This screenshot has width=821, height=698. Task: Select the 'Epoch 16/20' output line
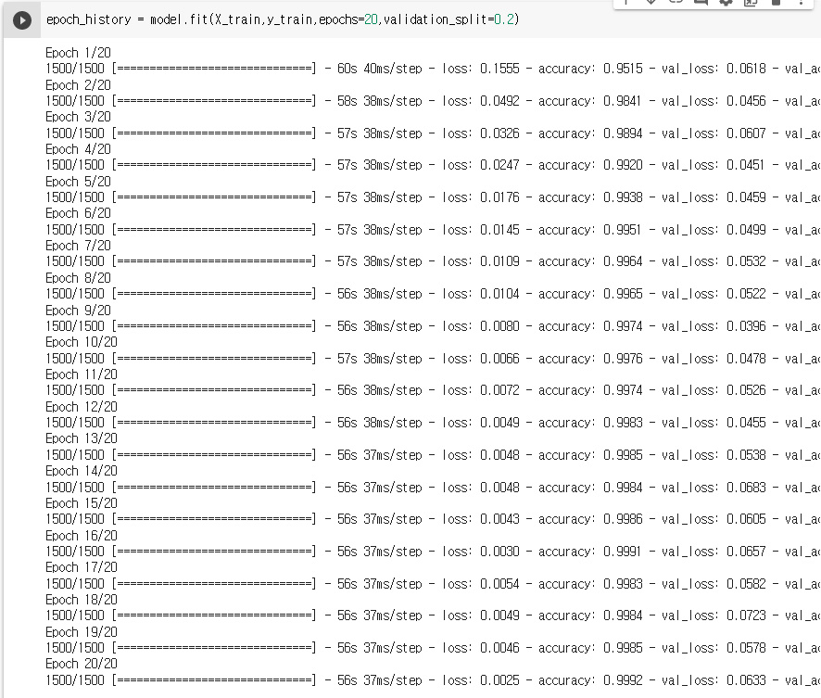tap(82, 536)
